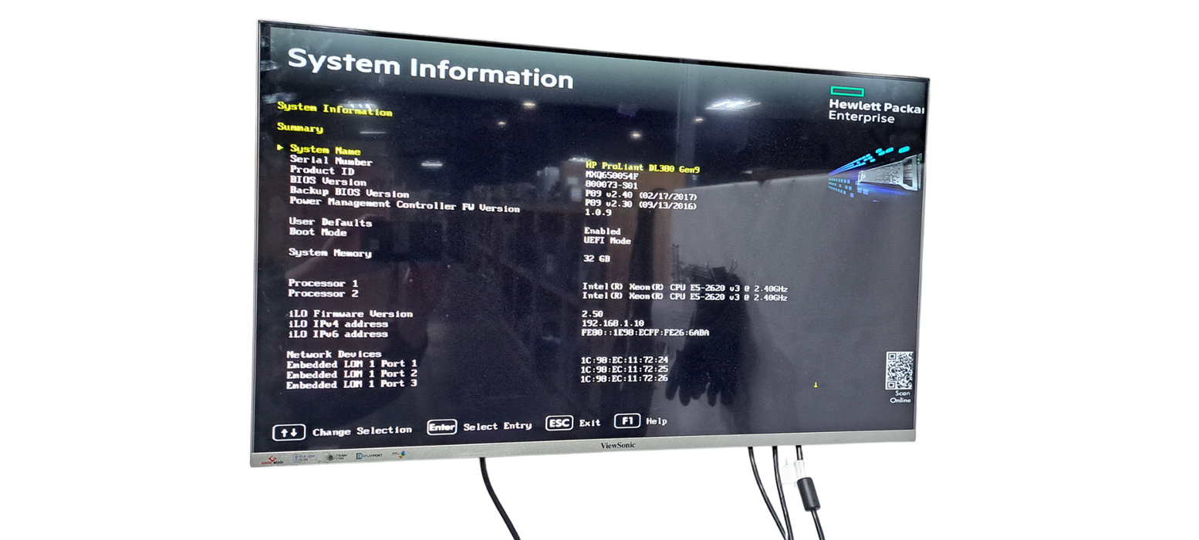Click the User Defaults Enabled value
Viewport: 1199px width, 540px height.
pos(602,231)
